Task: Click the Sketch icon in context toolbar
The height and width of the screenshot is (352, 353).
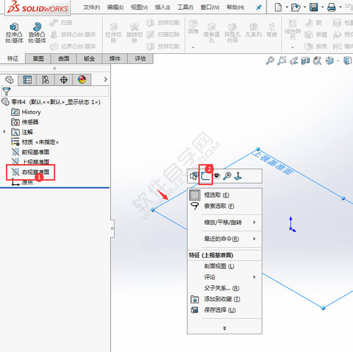Action: click(x=205, y=176)
